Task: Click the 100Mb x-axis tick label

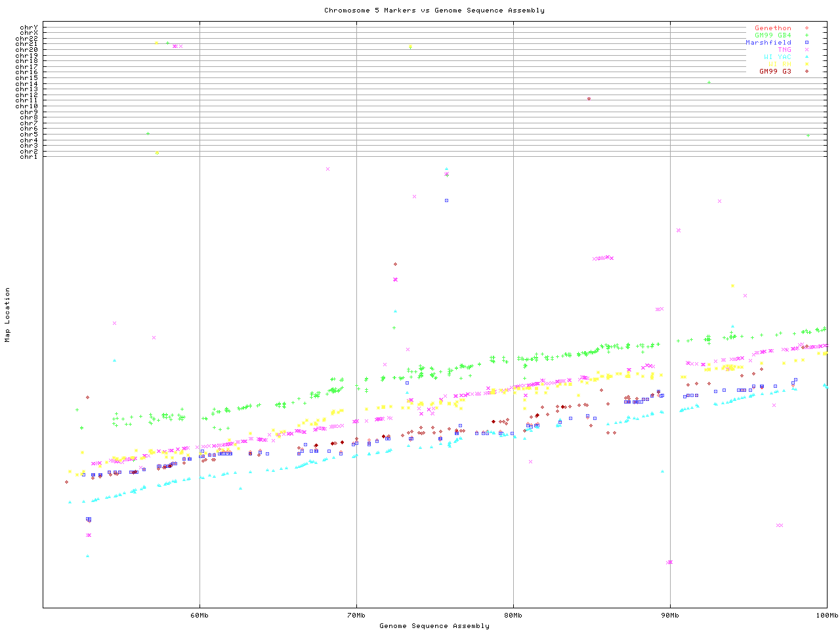Action: [826, 616]
